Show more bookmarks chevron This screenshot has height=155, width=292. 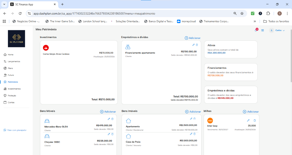(255, 21)
